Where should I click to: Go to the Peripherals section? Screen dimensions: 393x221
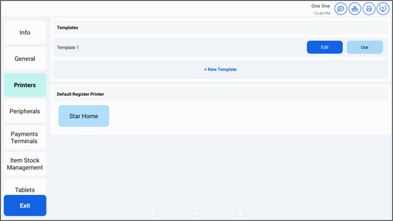(x=25, y=112)
